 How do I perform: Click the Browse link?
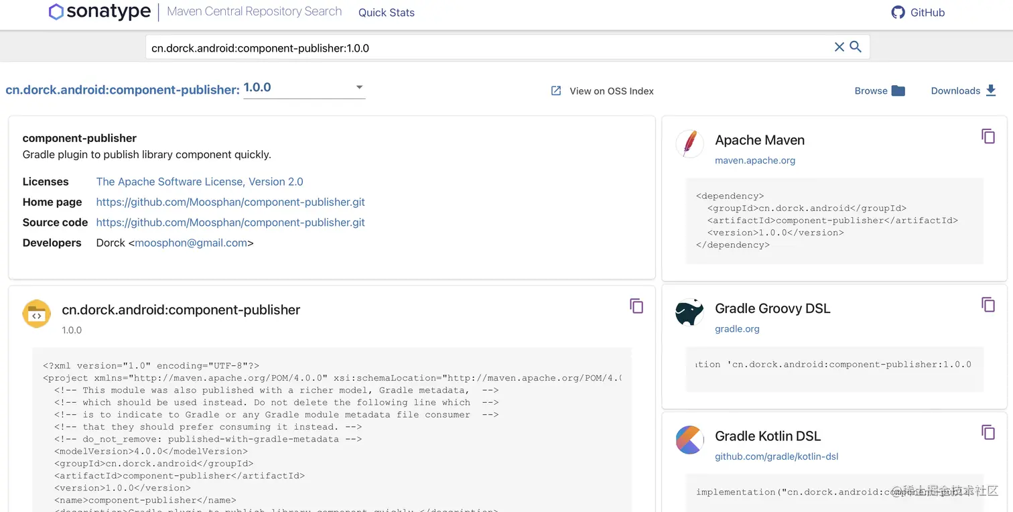pos(871,91)
